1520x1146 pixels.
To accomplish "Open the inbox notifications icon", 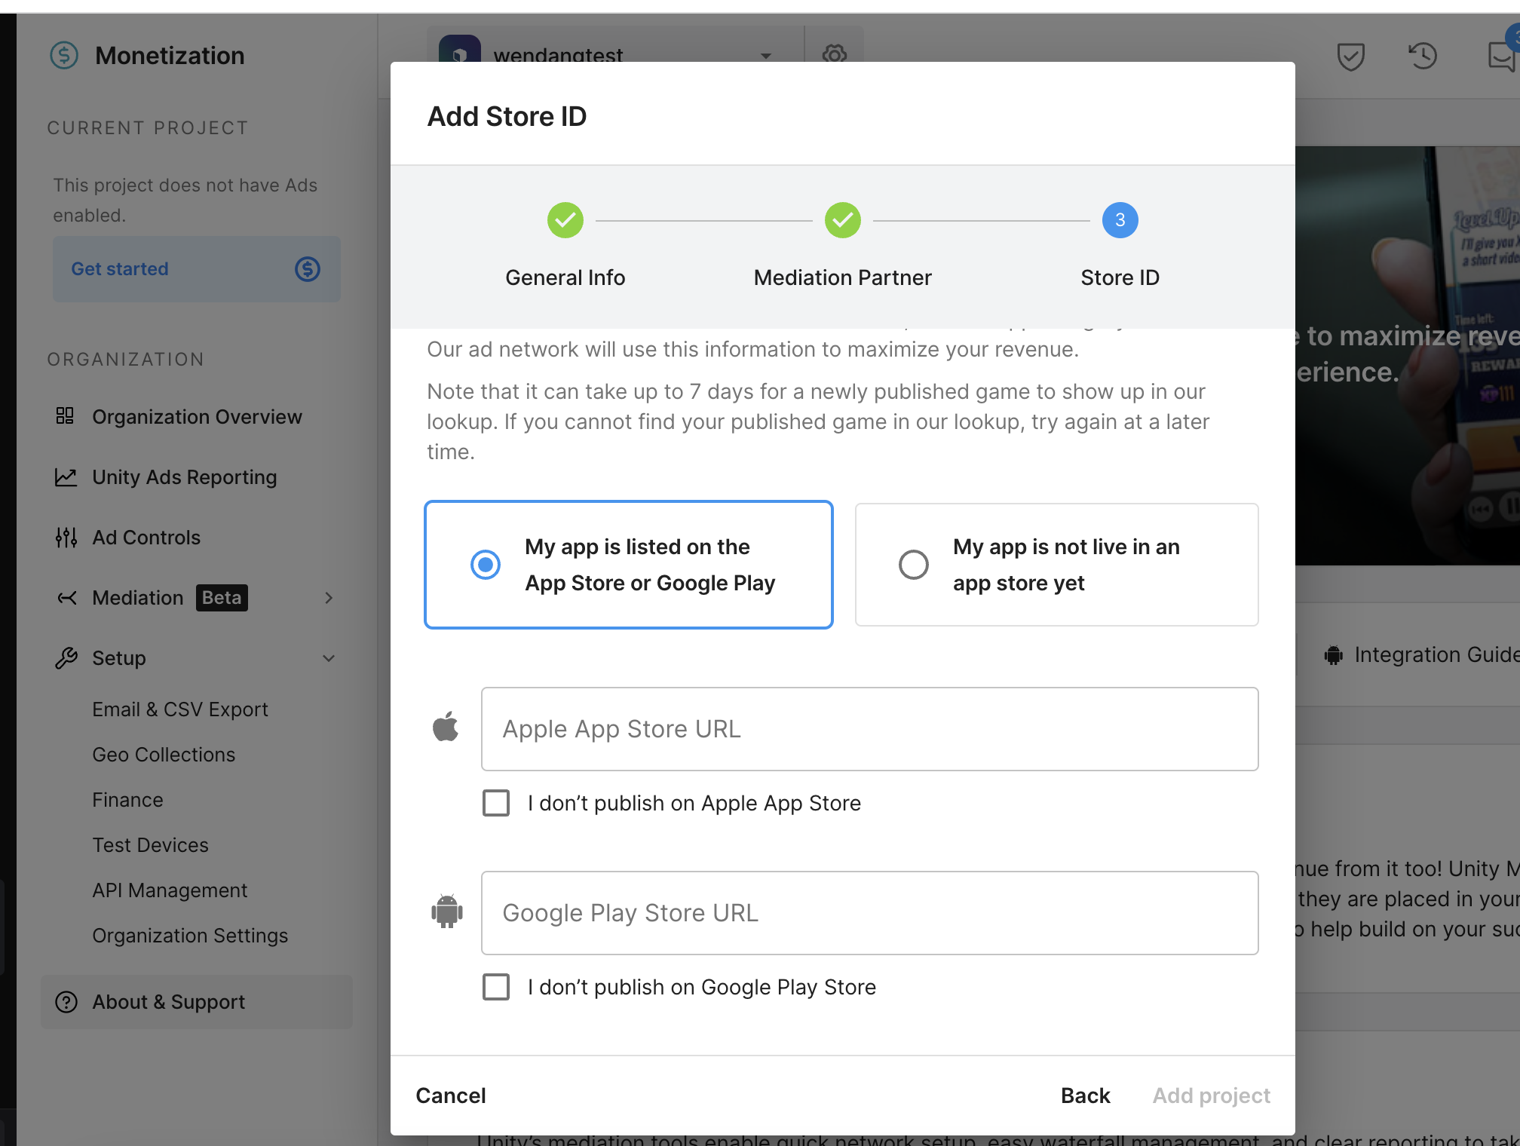I will click(1502, 56).
